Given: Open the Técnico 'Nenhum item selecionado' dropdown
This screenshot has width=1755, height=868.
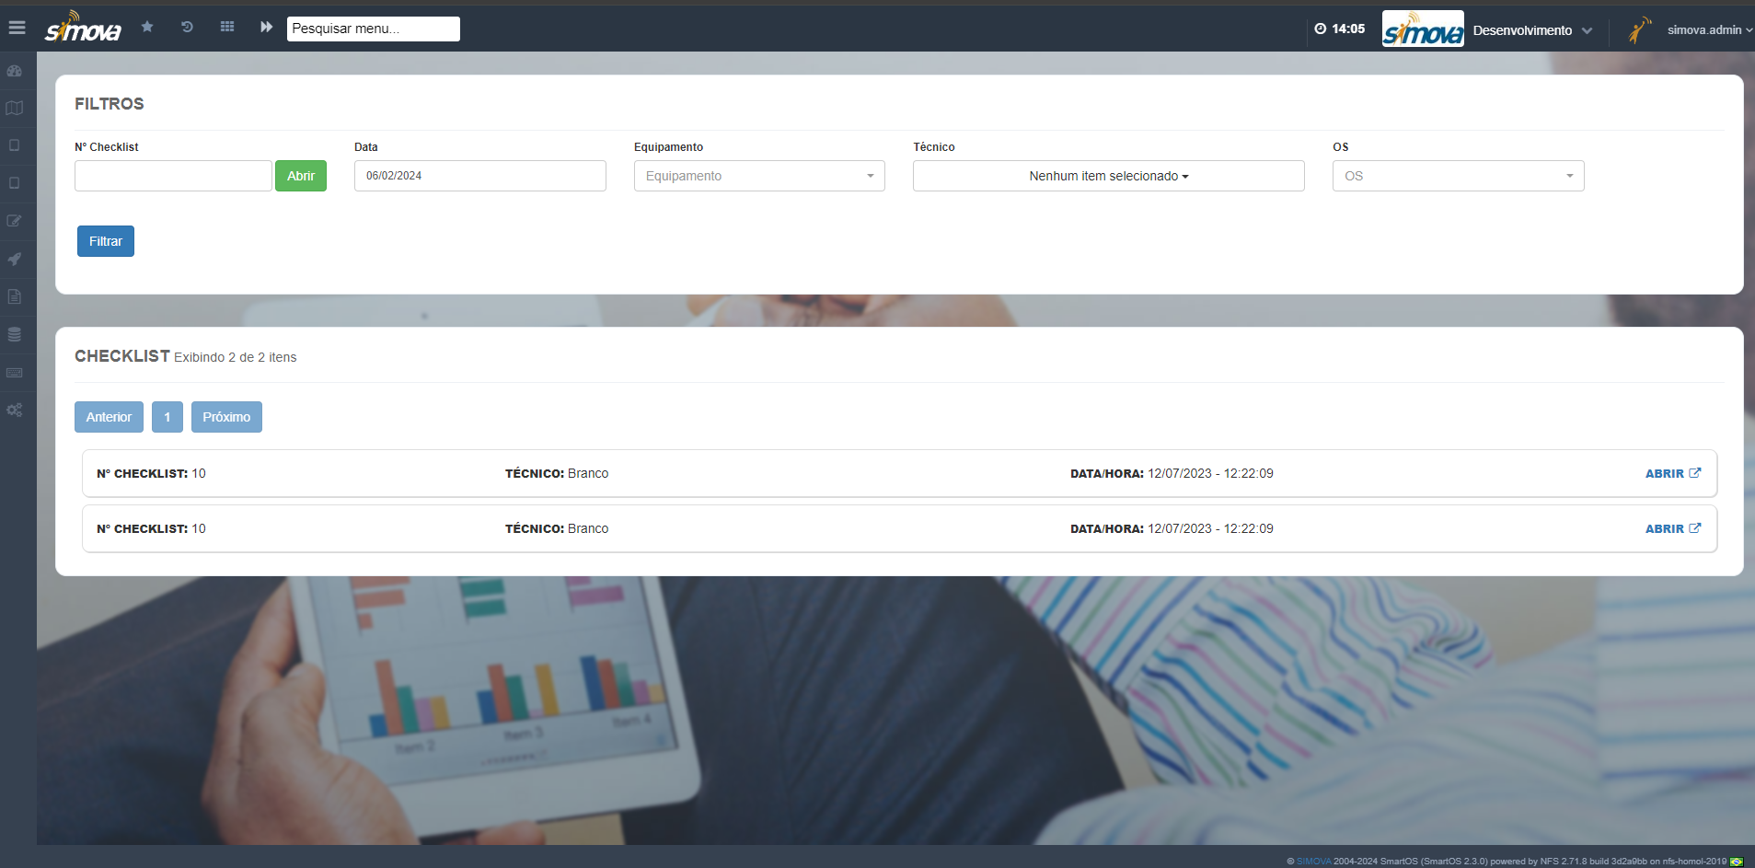Looking at the screenshot, I should (1109, 176).
